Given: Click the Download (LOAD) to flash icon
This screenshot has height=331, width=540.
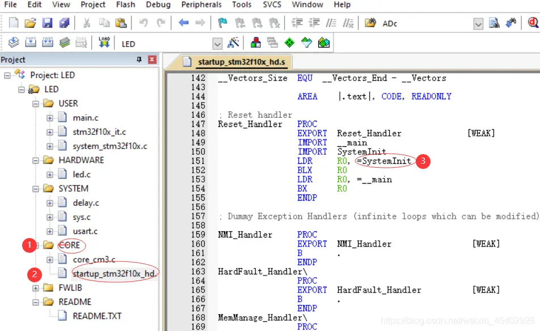Looking at the screenshot, I should click(104, 43).
